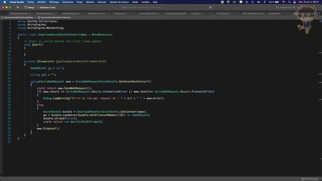Click line number 19 in gutter
Screen dimensions: 322x181
pyautogui.click(x=9, y=81)
